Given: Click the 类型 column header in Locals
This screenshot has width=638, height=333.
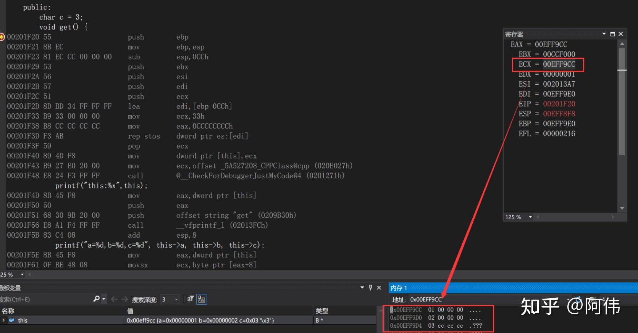Looking at the screenshot, I should pos(322,311).
